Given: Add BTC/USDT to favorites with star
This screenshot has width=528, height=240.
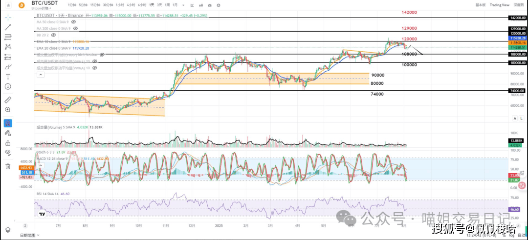Looking at the screenshot, I should pos(8,5).
